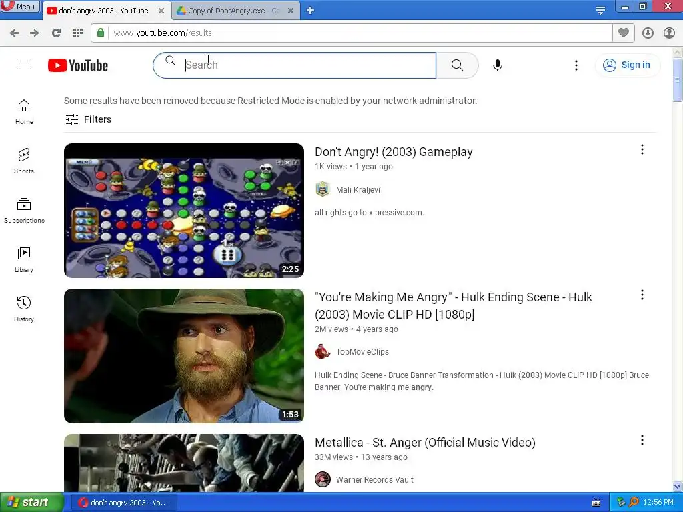Click the page vertical scrollbar thumb
The image size is (683, 512).
point(677,80)
